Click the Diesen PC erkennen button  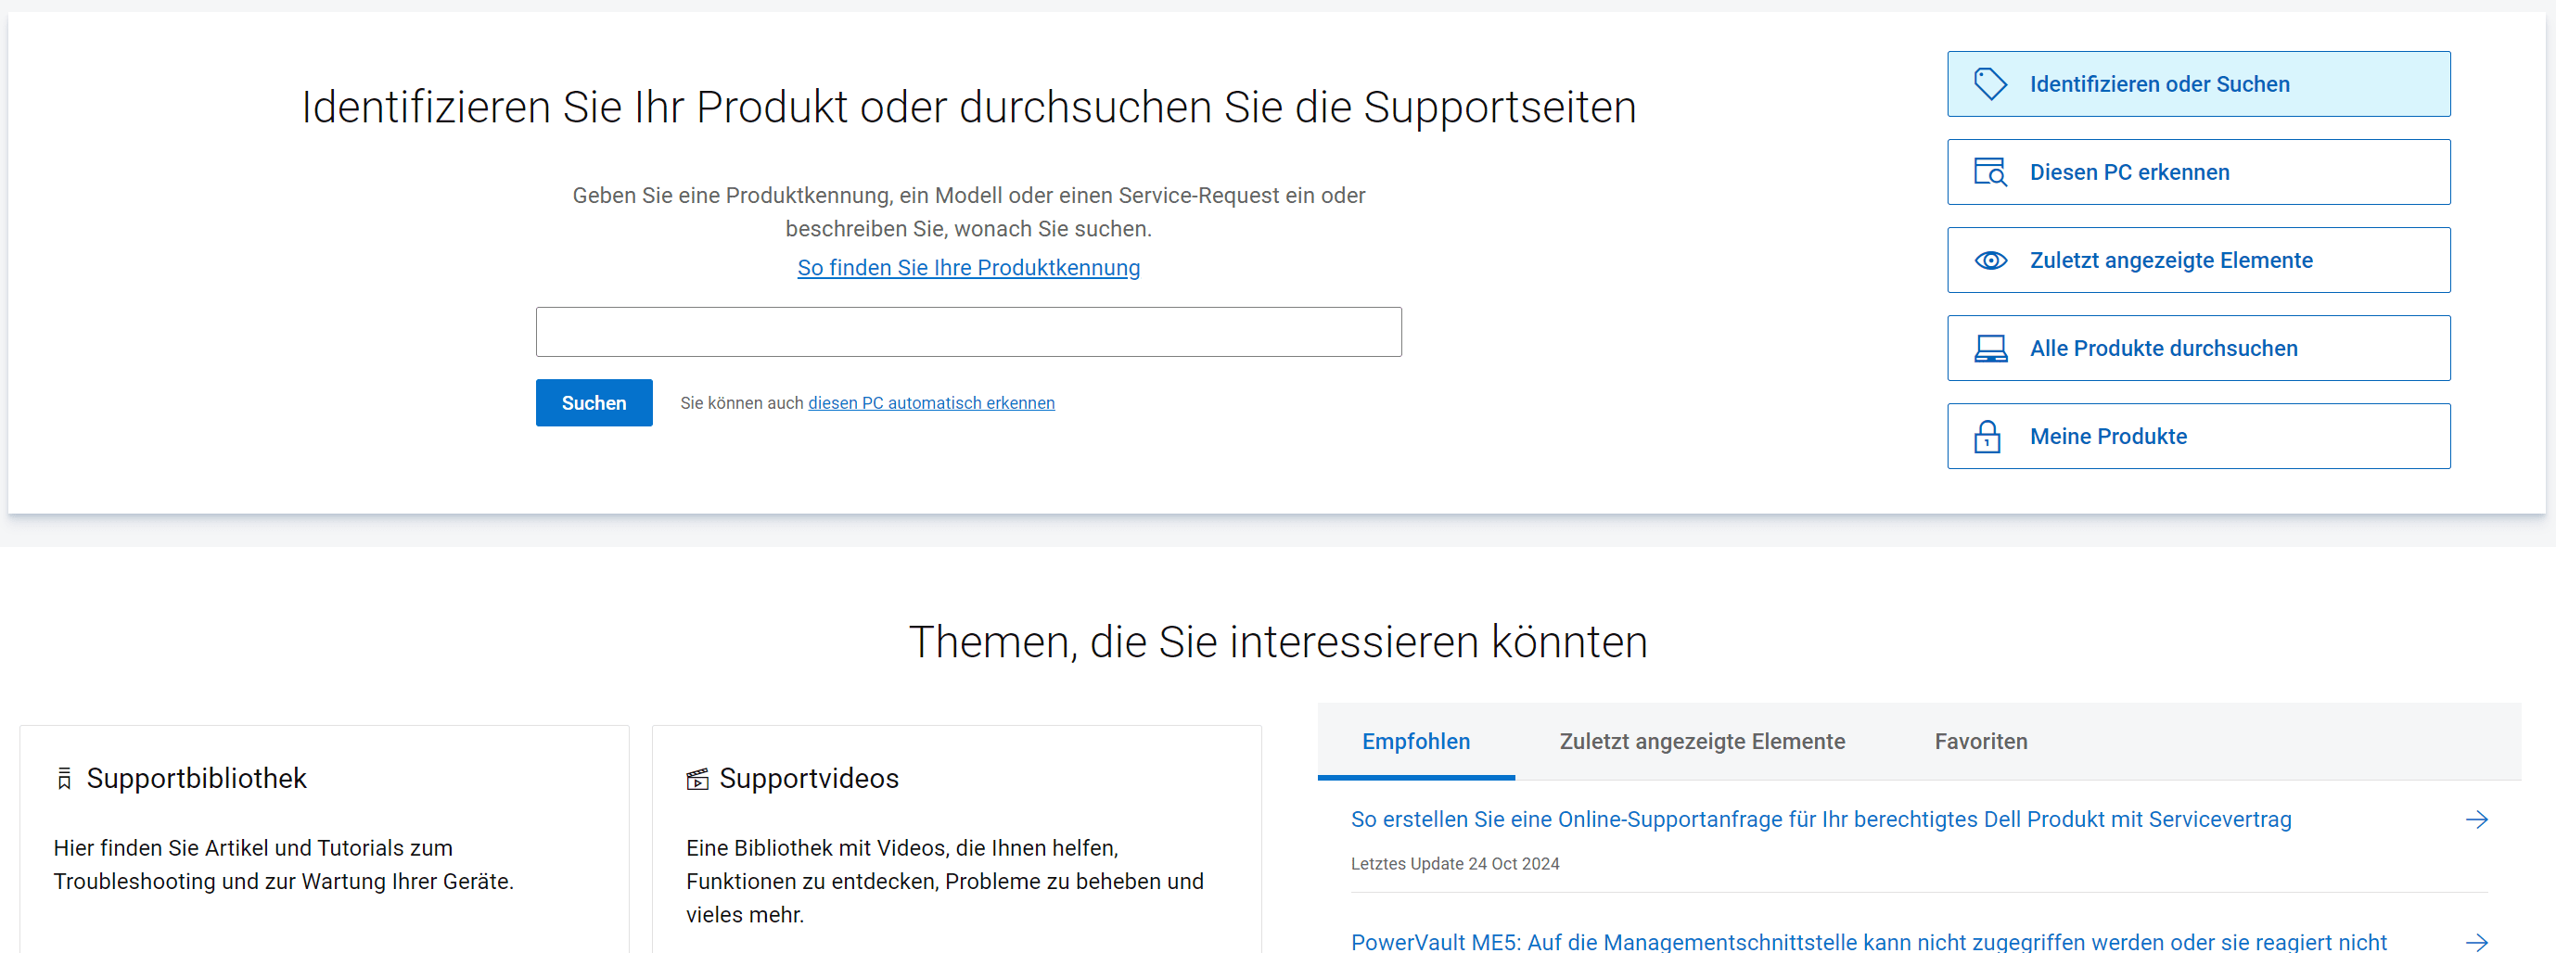[2198, 172]
